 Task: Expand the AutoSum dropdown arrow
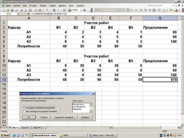pos(61,10)
